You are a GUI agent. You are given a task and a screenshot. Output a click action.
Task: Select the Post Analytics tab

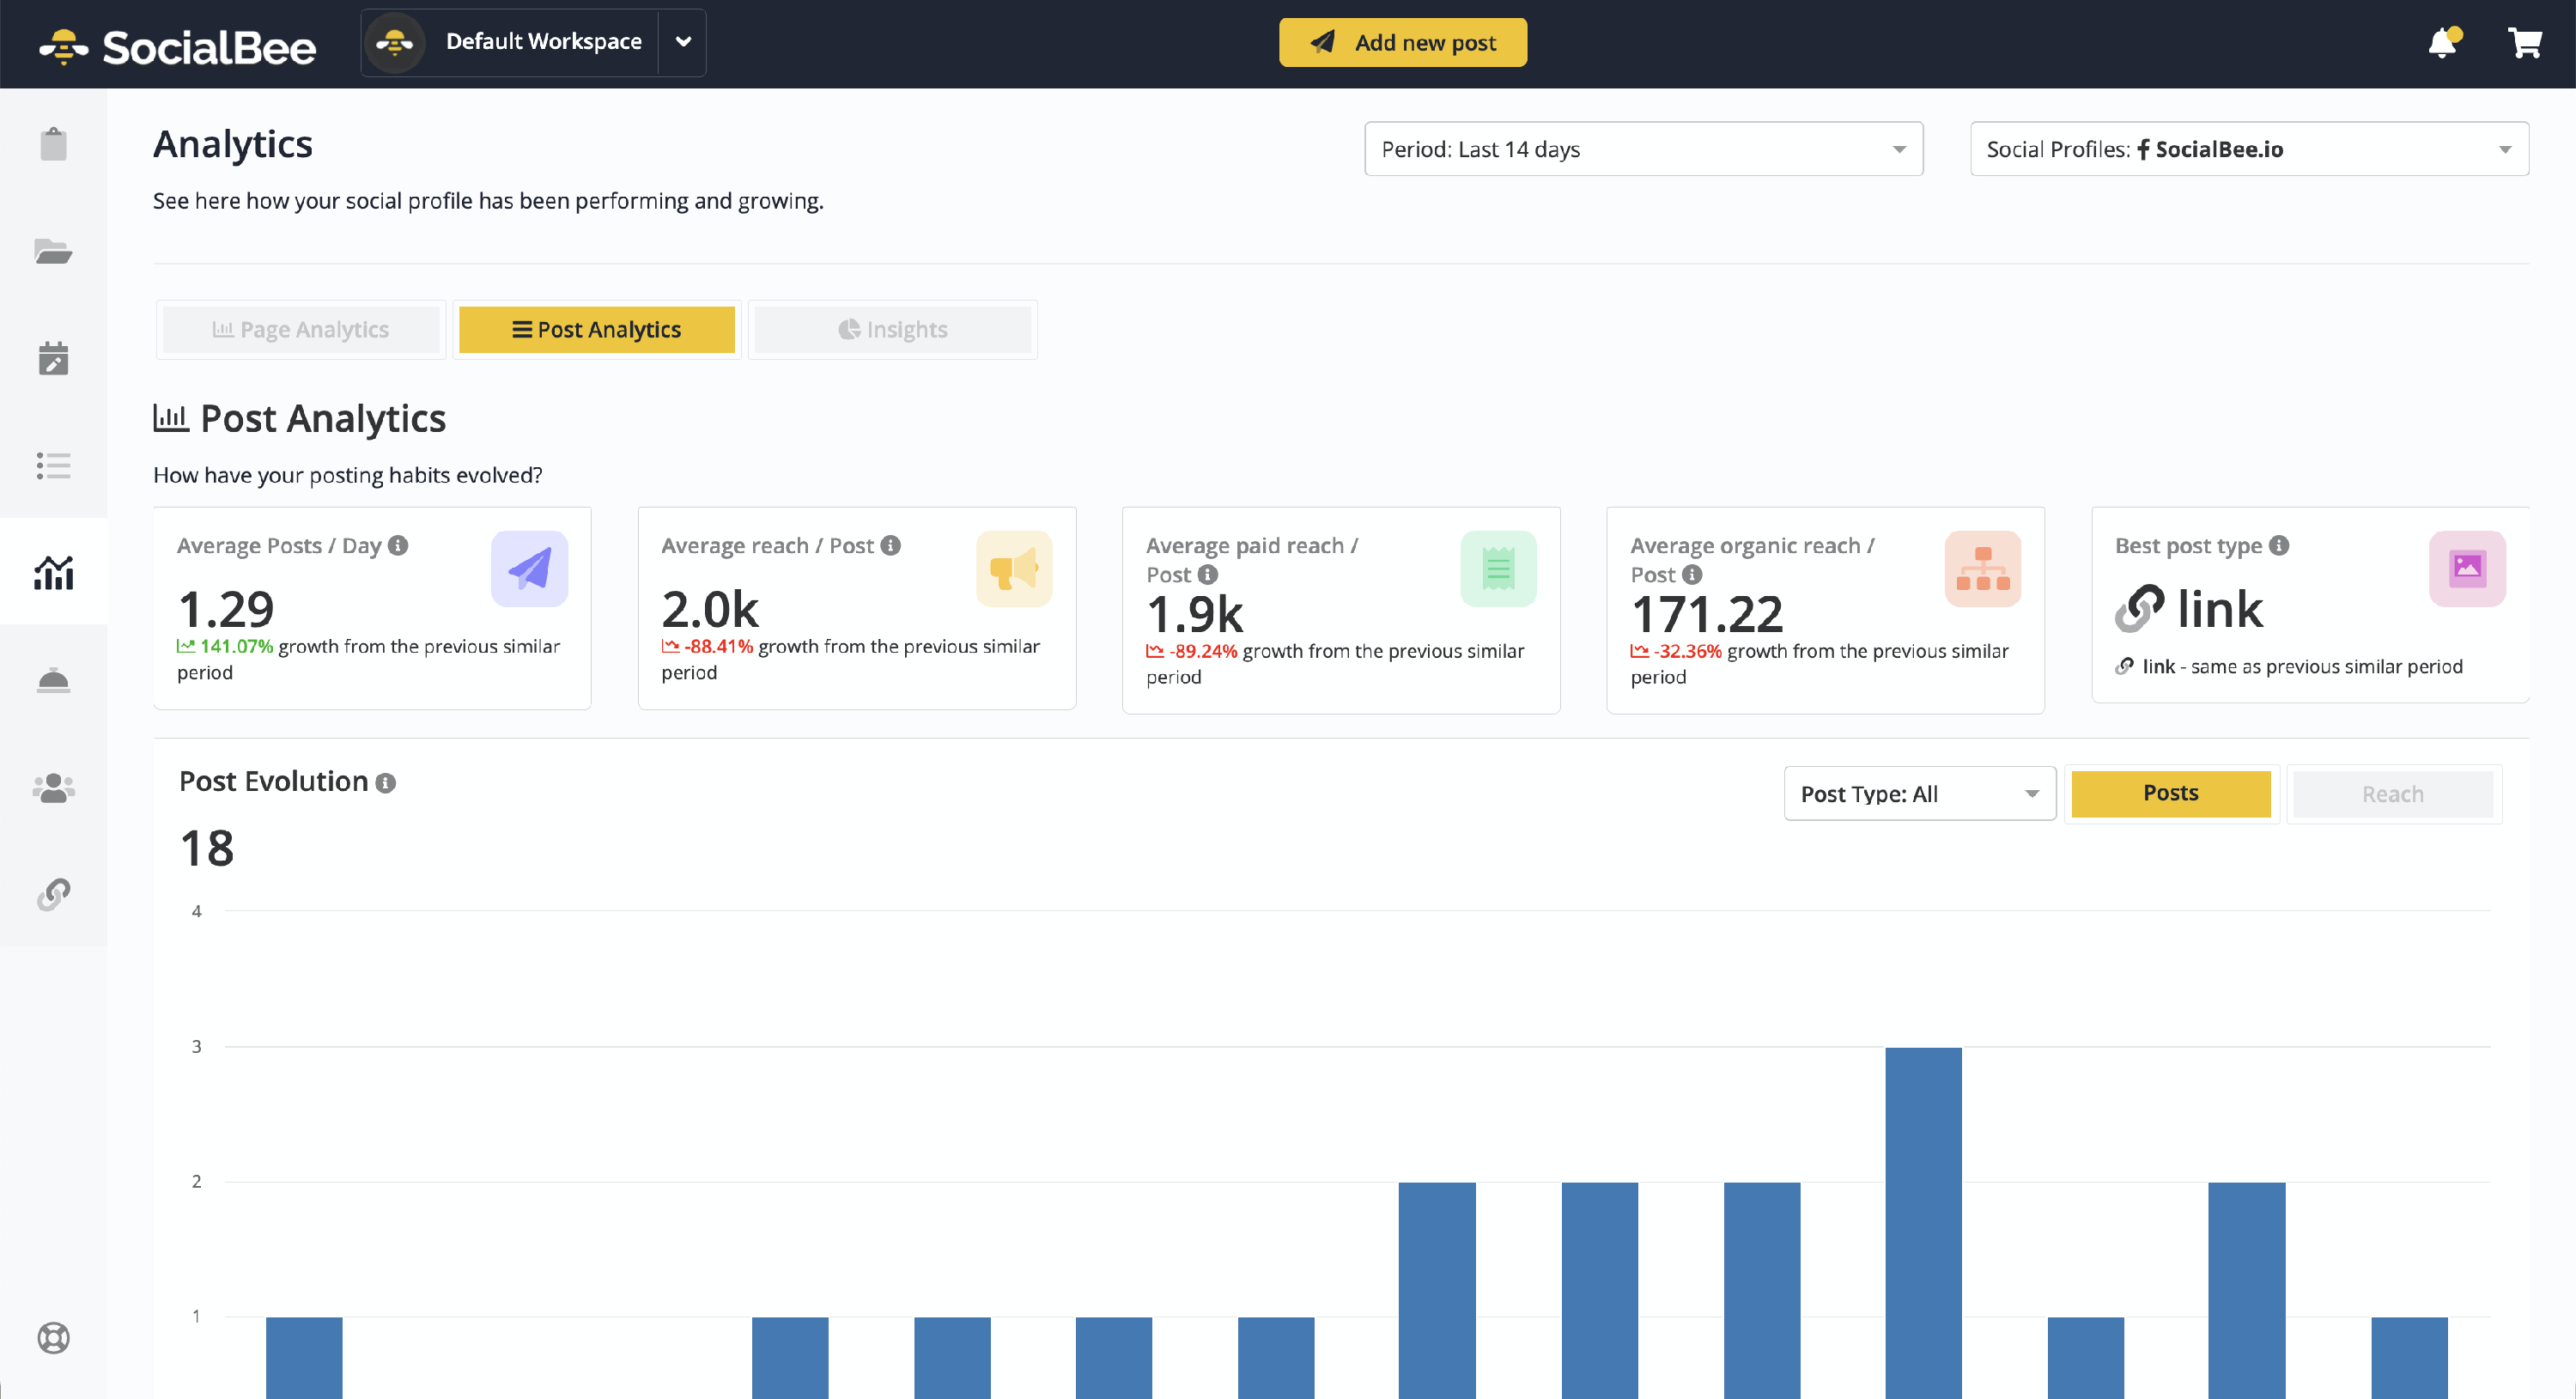pos(596,329)
